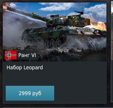Click the word Leopard in the pack title
The height and width of the screenshot is (108, 113).
pos(33,68)
